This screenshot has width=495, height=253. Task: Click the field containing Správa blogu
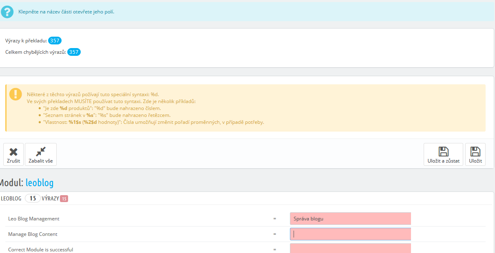(350, 218)
